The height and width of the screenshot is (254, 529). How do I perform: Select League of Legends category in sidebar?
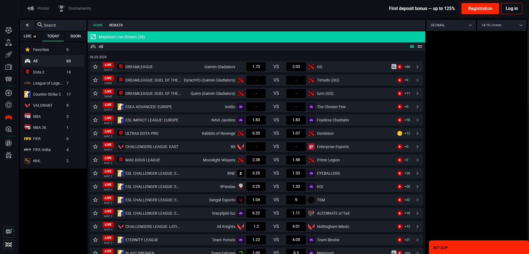pos(53,83)
